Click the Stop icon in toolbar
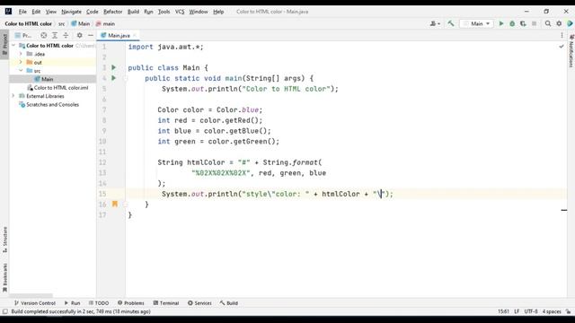Image resolution: width=575 pixels, height=323 pixels. tap(534, 23)
